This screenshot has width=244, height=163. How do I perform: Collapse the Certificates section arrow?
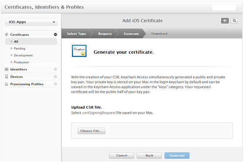coord(55,35)
